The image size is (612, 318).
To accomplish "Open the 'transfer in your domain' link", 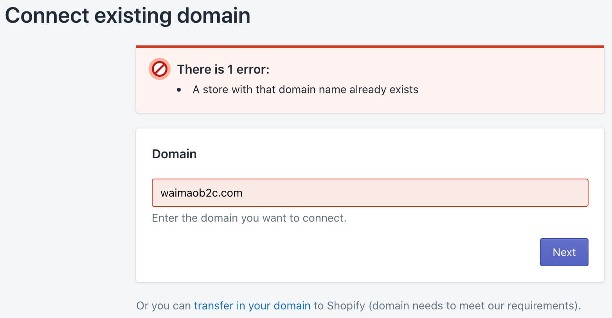I will click(252, 305).
